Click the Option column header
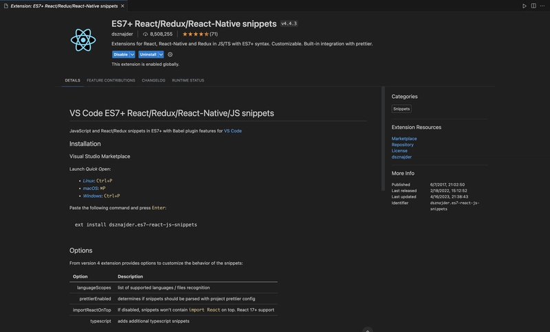 80,276
